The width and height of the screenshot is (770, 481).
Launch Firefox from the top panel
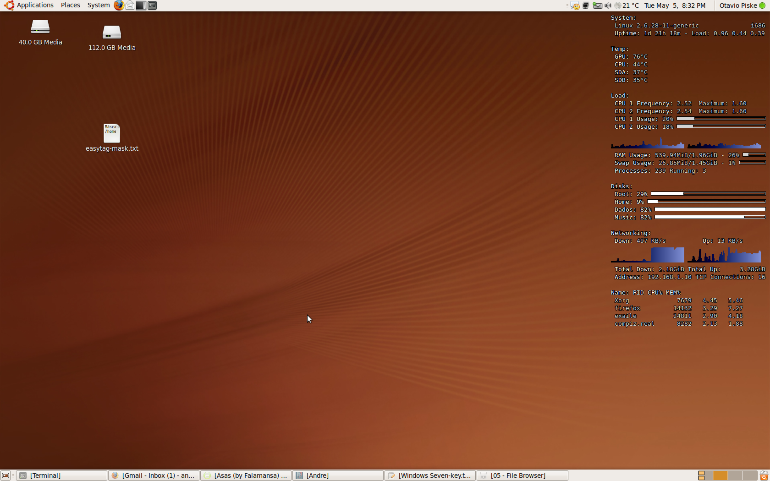[x=119, y=5]
